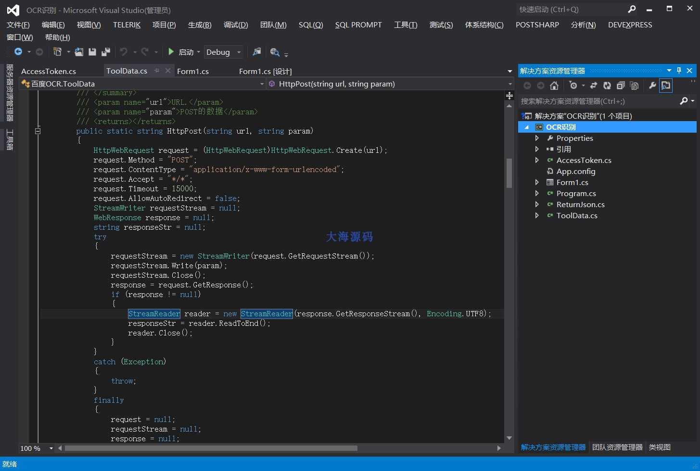Select Program.cs in Solution Explorer
The image size is (700, 471).
[576, 193]
